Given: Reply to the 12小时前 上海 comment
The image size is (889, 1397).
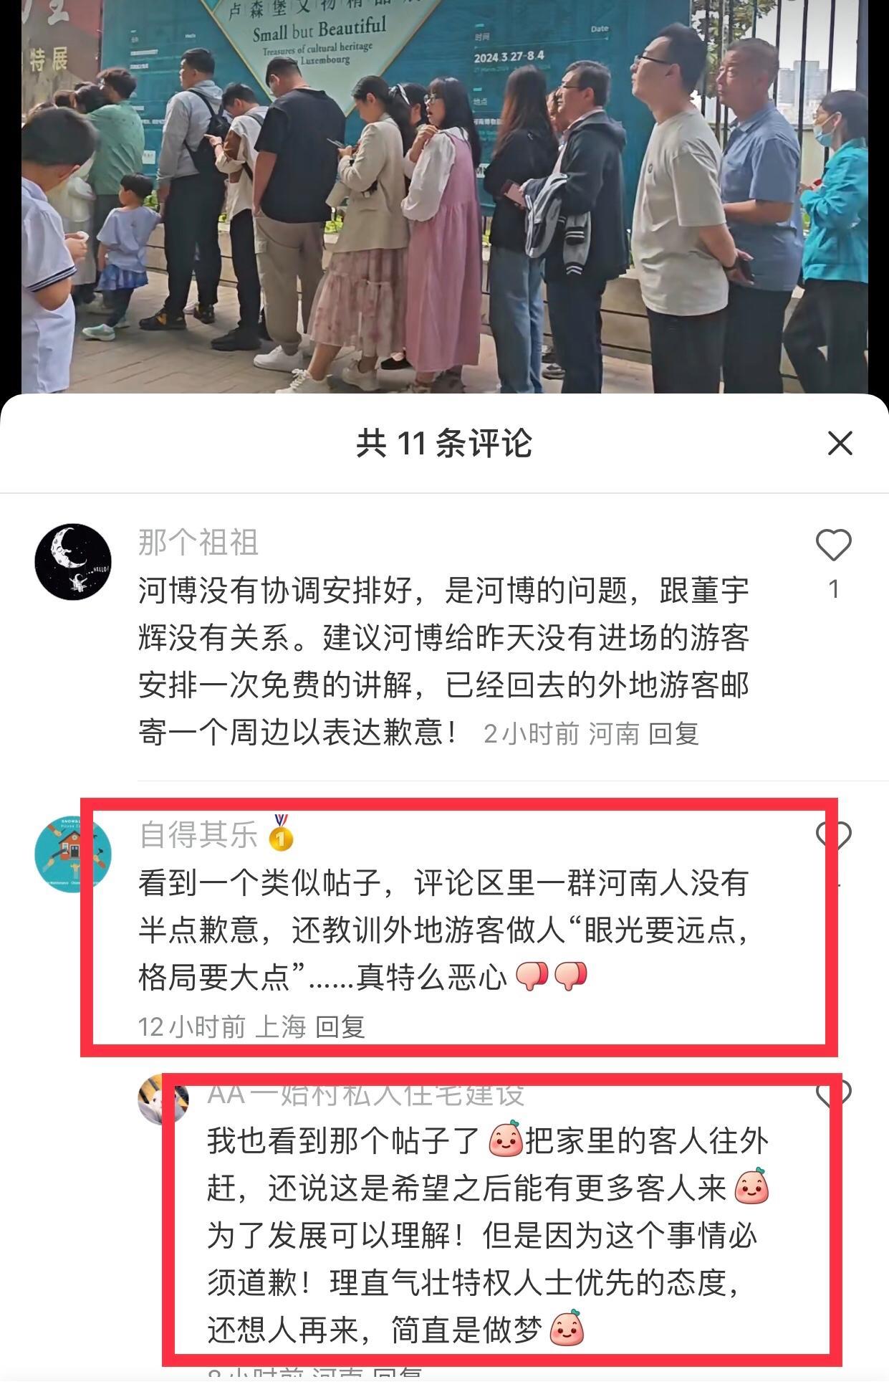Looking at the screenshot, I should (x=340, y=1026).
